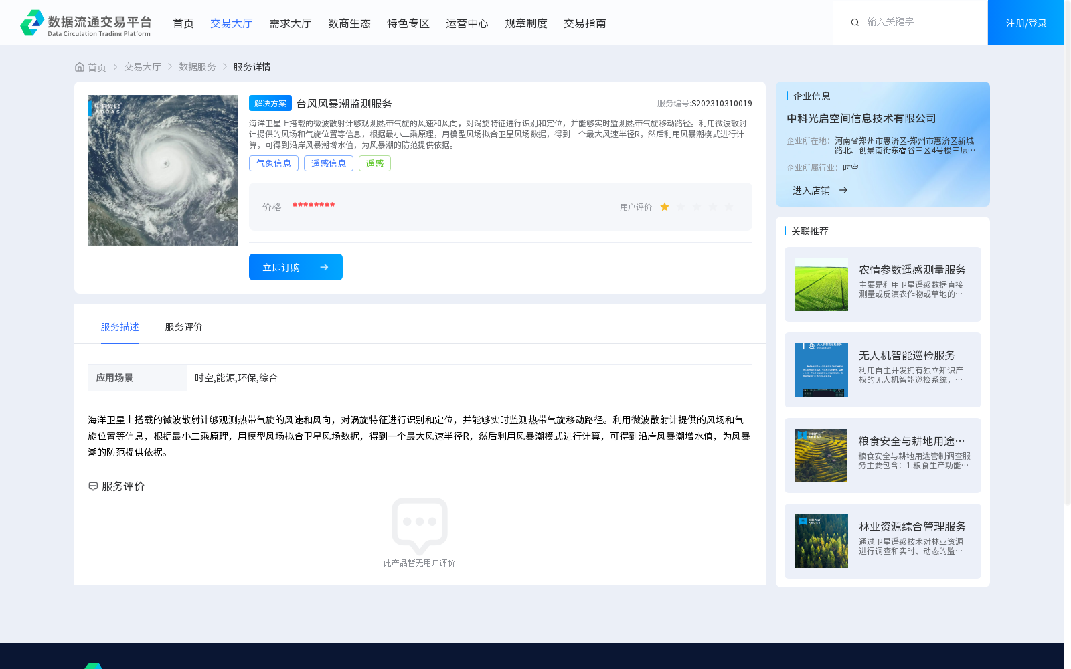Screen dimensions: 1071x669
Task: Open the 林业资源综合管理服务 thumbnail
Action: point(821,541)
